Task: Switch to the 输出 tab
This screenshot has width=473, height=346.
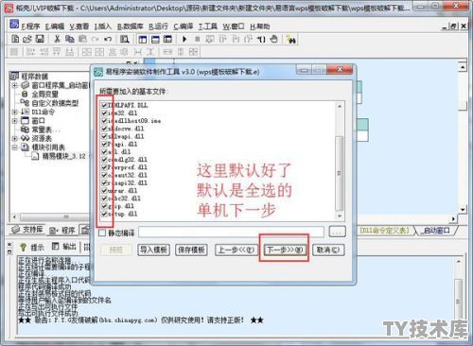Action: click(64, 247)
